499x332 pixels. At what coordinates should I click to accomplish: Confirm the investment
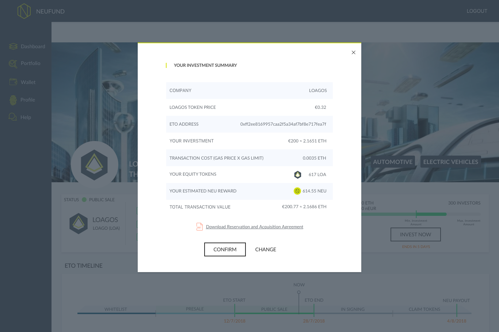225,249
